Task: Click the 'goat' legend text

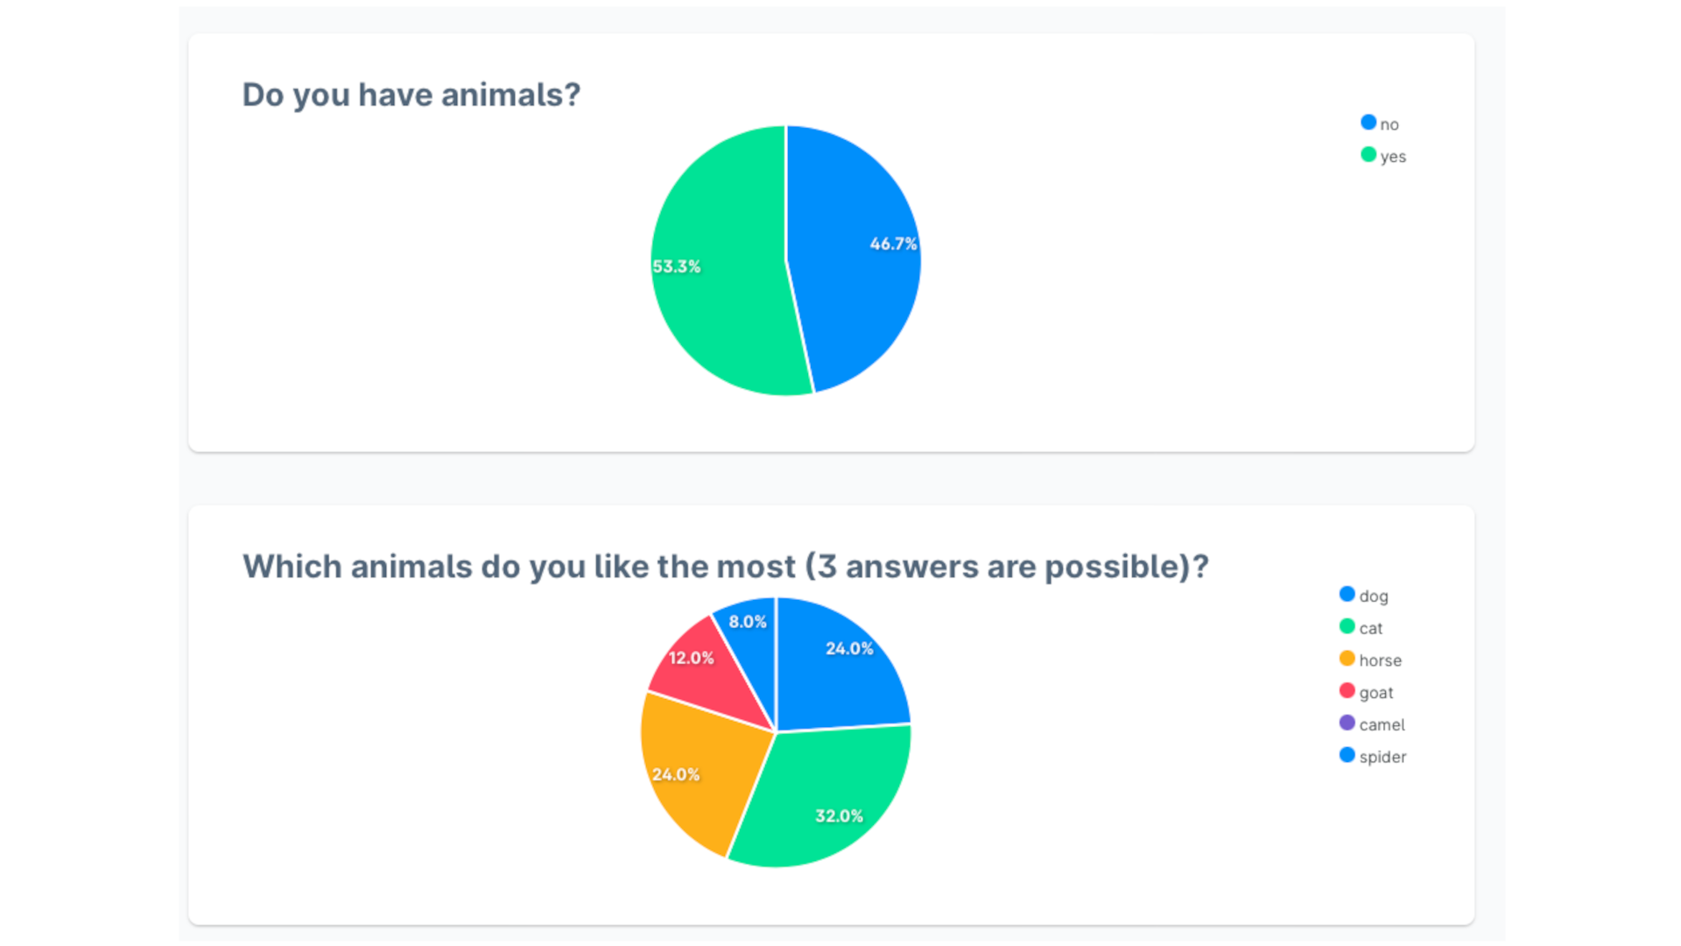Action: click(1376, 693)
